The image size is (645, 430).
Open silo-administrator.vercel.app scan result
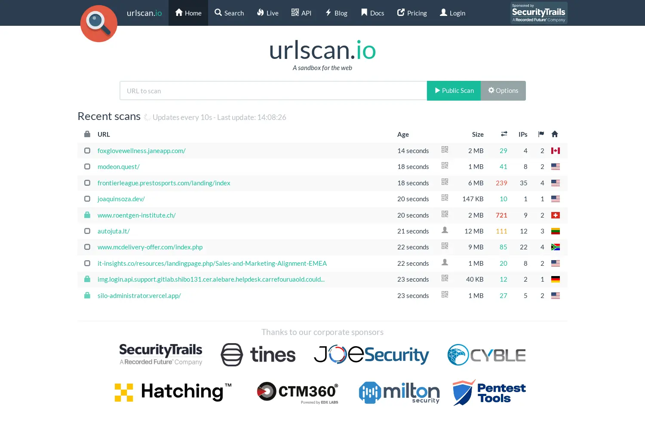tap(139, 295)
